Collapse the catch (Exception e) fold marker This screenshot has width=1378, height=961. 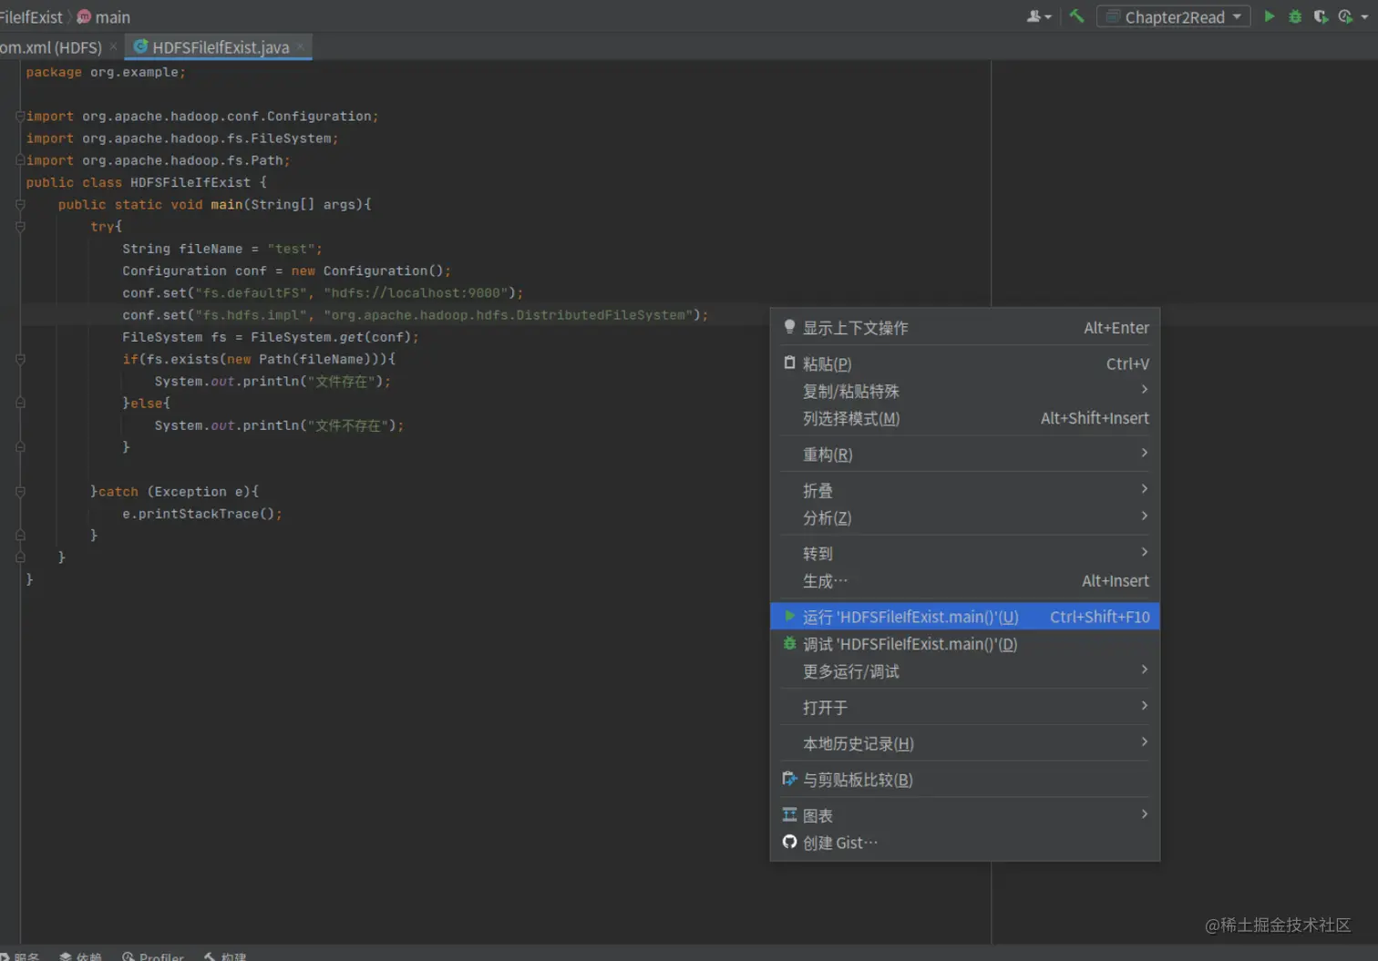pyautogui.click(x=20, y=492)
